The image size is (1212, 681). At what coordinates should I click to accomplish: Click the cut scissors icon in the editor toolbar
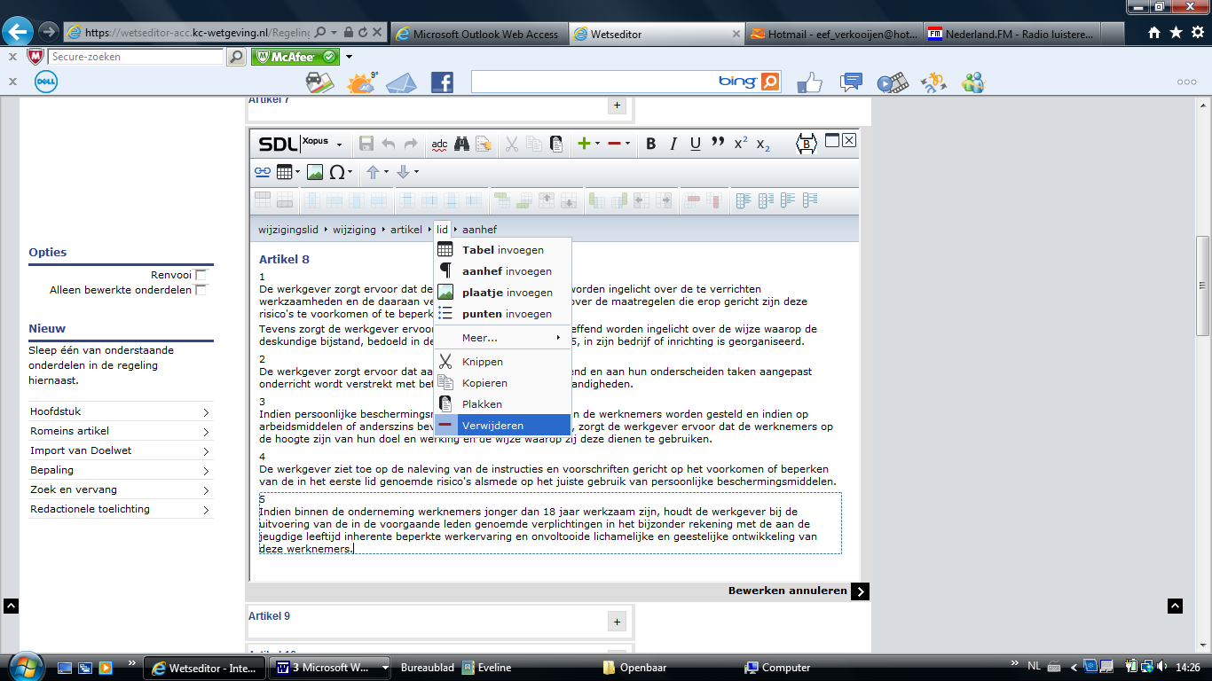click(x=512, y=144)
